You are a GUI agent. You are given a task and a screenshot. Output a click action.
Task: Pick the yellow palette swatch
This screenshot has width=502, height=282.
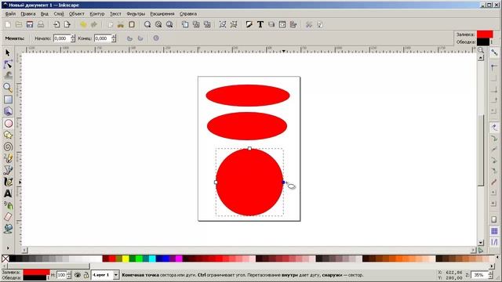coord(125,258)
